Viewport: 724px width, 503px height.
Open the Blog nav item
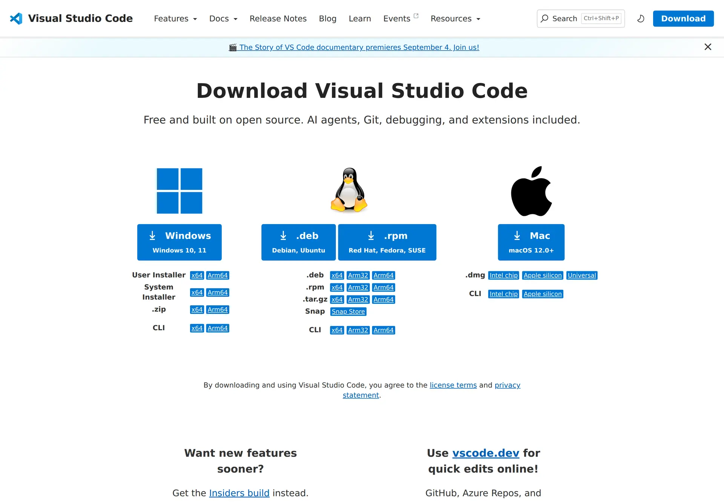[x=328, y=18]
